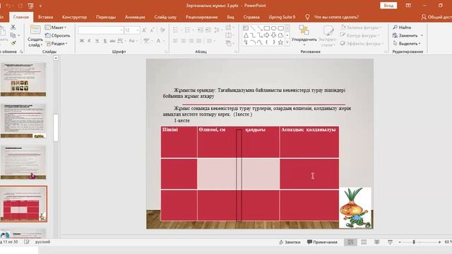Switch to Slide Sorter view icon
Image resolution: width=452 pixels, height=254 pixels.
point(364,242)
